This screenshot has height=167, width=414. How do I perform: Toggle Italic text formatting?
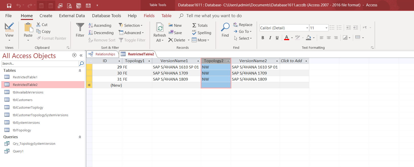[270, 38]
